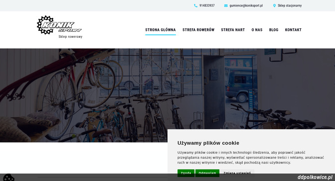This screenshot has height=181, width=335.
Task: Click the Sklep rowerowy tagline under logo
Action: [x=70, y=37]
